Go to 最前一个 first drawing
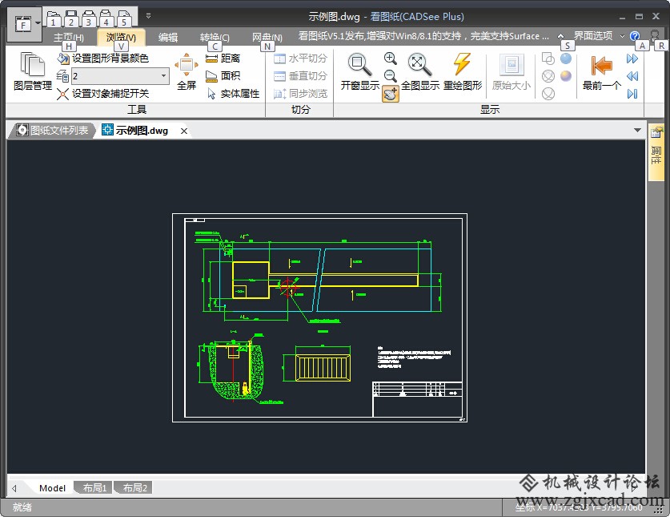The image size is (670, 517). (x=602, y=71)
